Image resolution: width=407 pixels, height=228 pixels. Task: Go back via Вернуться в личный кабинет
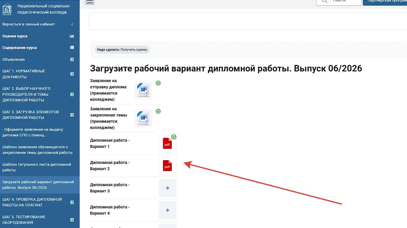click(x=29, y=24)
